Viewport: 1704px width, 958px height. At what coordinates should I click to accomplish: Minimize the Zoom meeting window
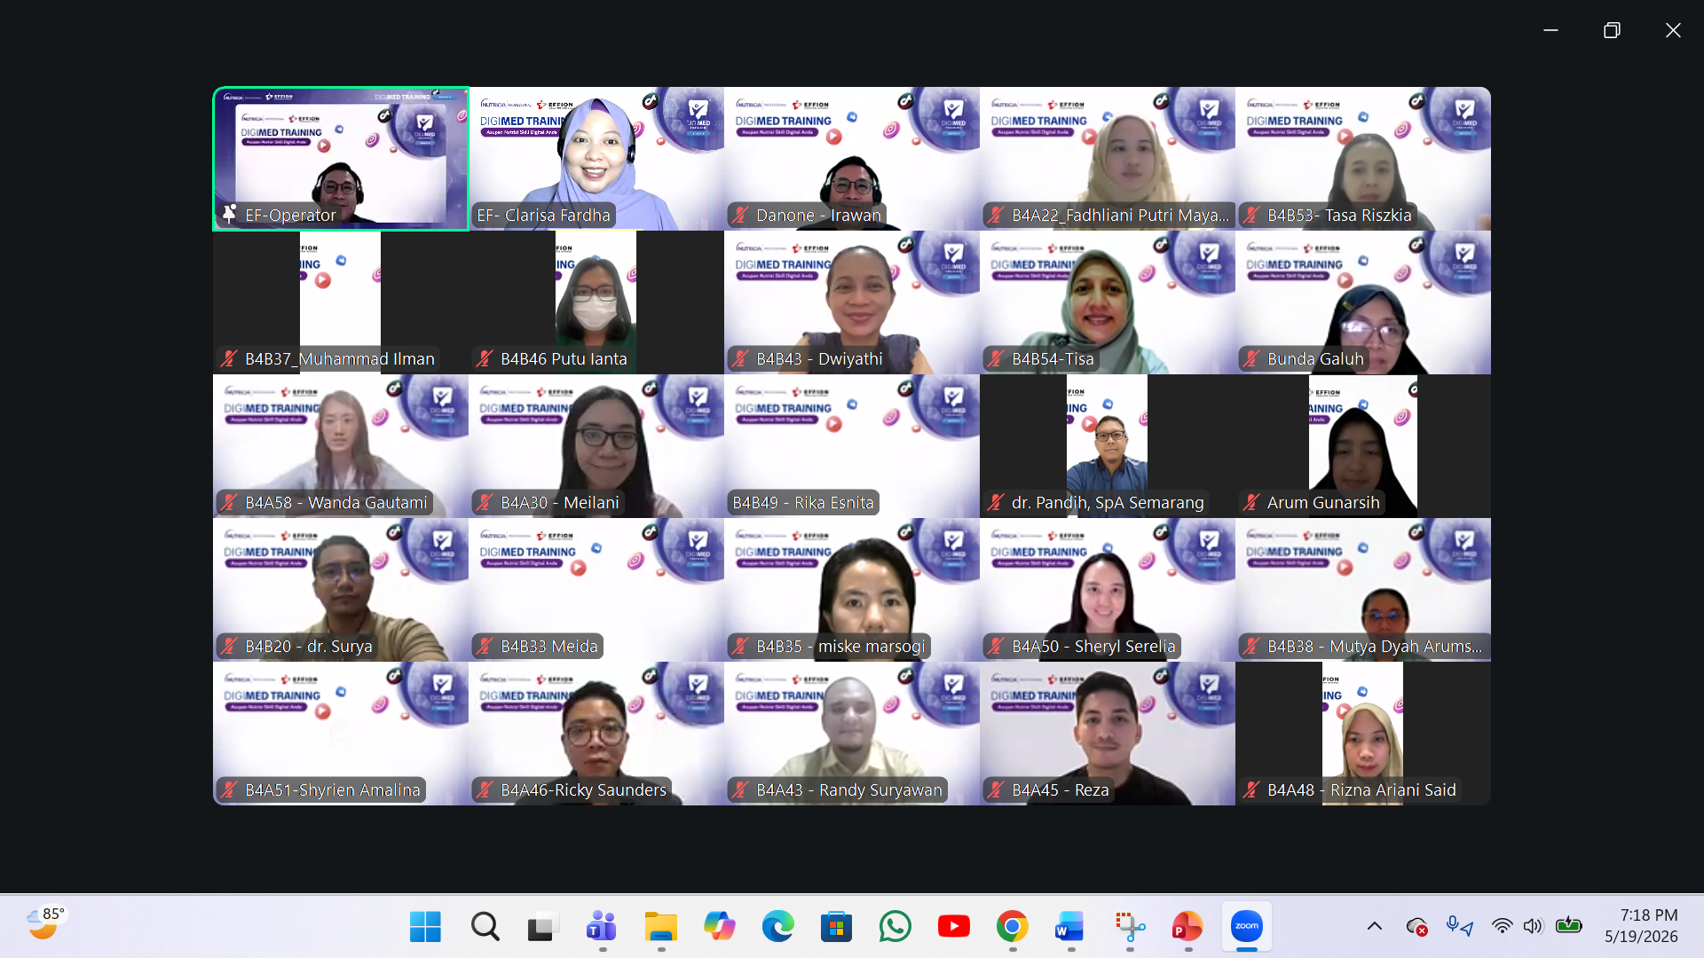(x=1550, y=30)
